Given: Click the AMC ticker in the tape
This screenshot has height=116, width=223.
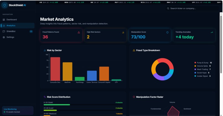Looking at the screenshot, I should 99,2.
